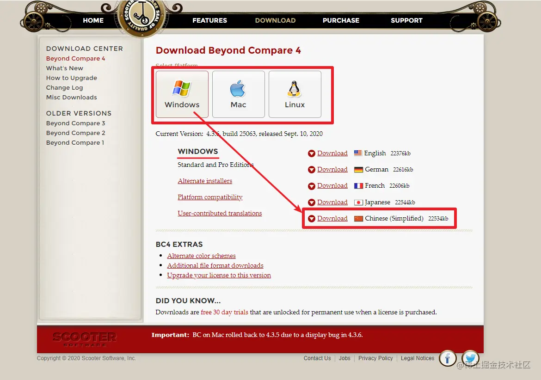Open Beyond Compare 3 older version
Image resolution: width=541 pixels, height=380 pixels.
75,123
